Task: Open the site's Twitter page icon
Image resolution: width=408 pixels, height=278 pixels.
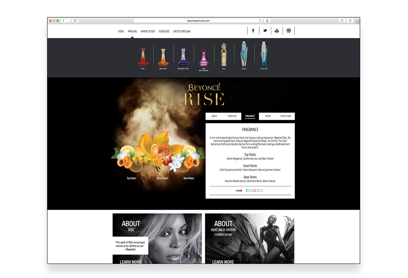Action: pos(265,31)
